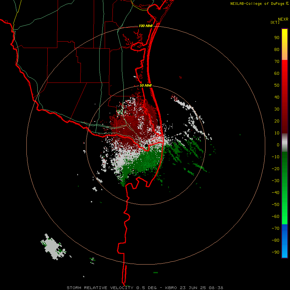Viewport: 290px width, 290px height.
Task: Click the -40 value on velocity scale
Action: pyautogui.click(x=275, y=193)
